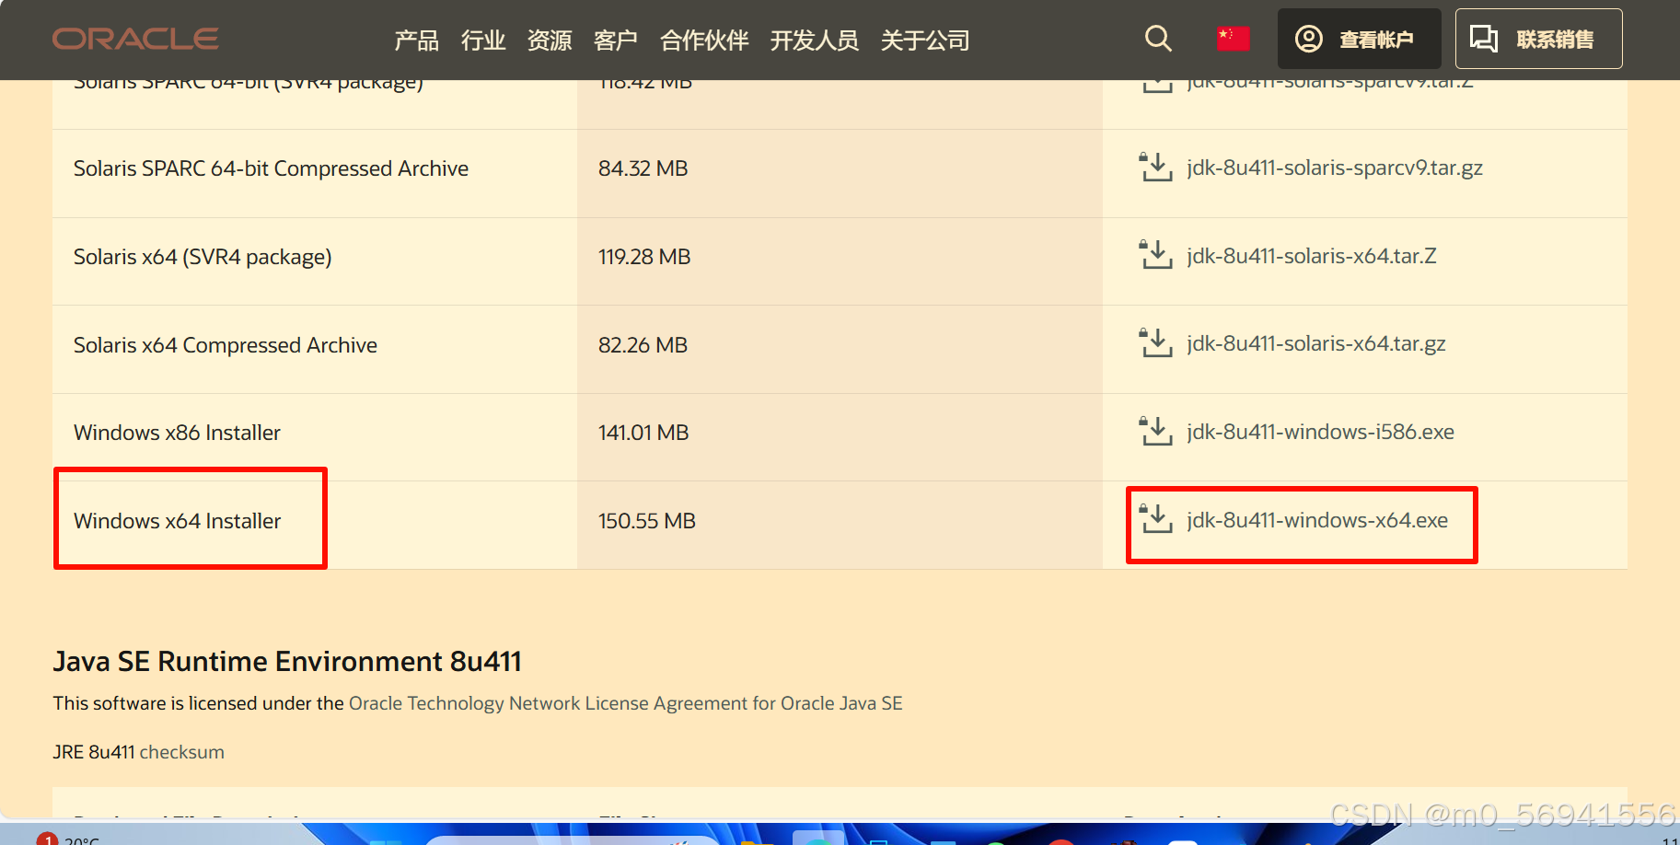
Task: Click download icon for solaris-x64.tar.gz
Action: (x=1155, y=343)
